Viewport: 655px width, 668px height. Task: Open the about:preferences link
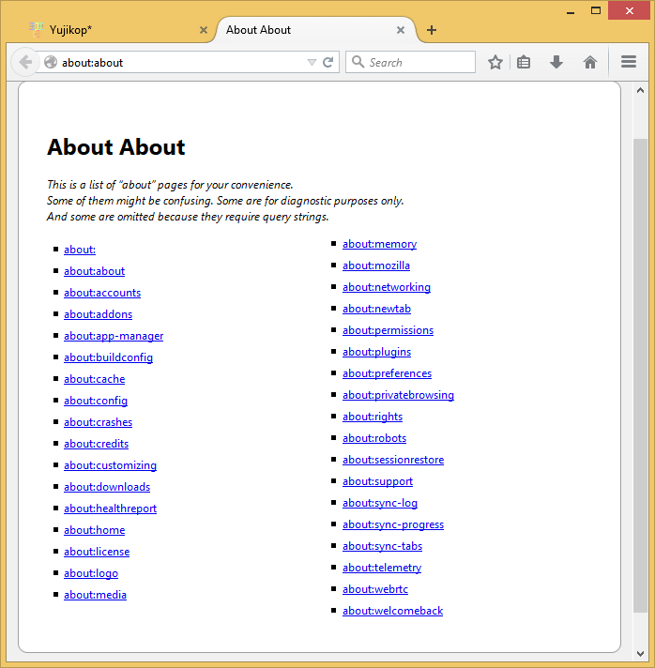click(x=387, y=373)
